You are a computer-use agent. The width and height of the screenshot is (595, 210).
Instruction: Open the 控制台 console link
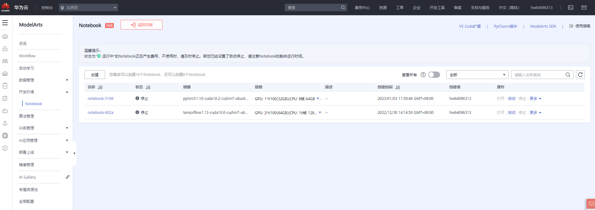[47, 7]
